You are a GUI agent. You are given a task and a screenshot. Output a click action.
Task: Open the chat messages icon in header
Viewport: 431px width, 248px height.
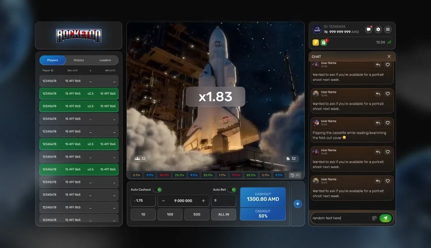369,29
